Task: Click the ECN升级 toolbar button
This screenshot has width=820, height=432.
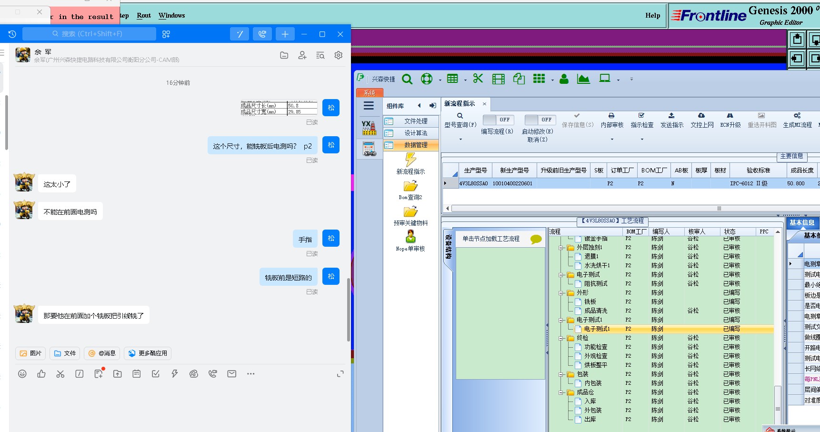Action: coord(730,121)
